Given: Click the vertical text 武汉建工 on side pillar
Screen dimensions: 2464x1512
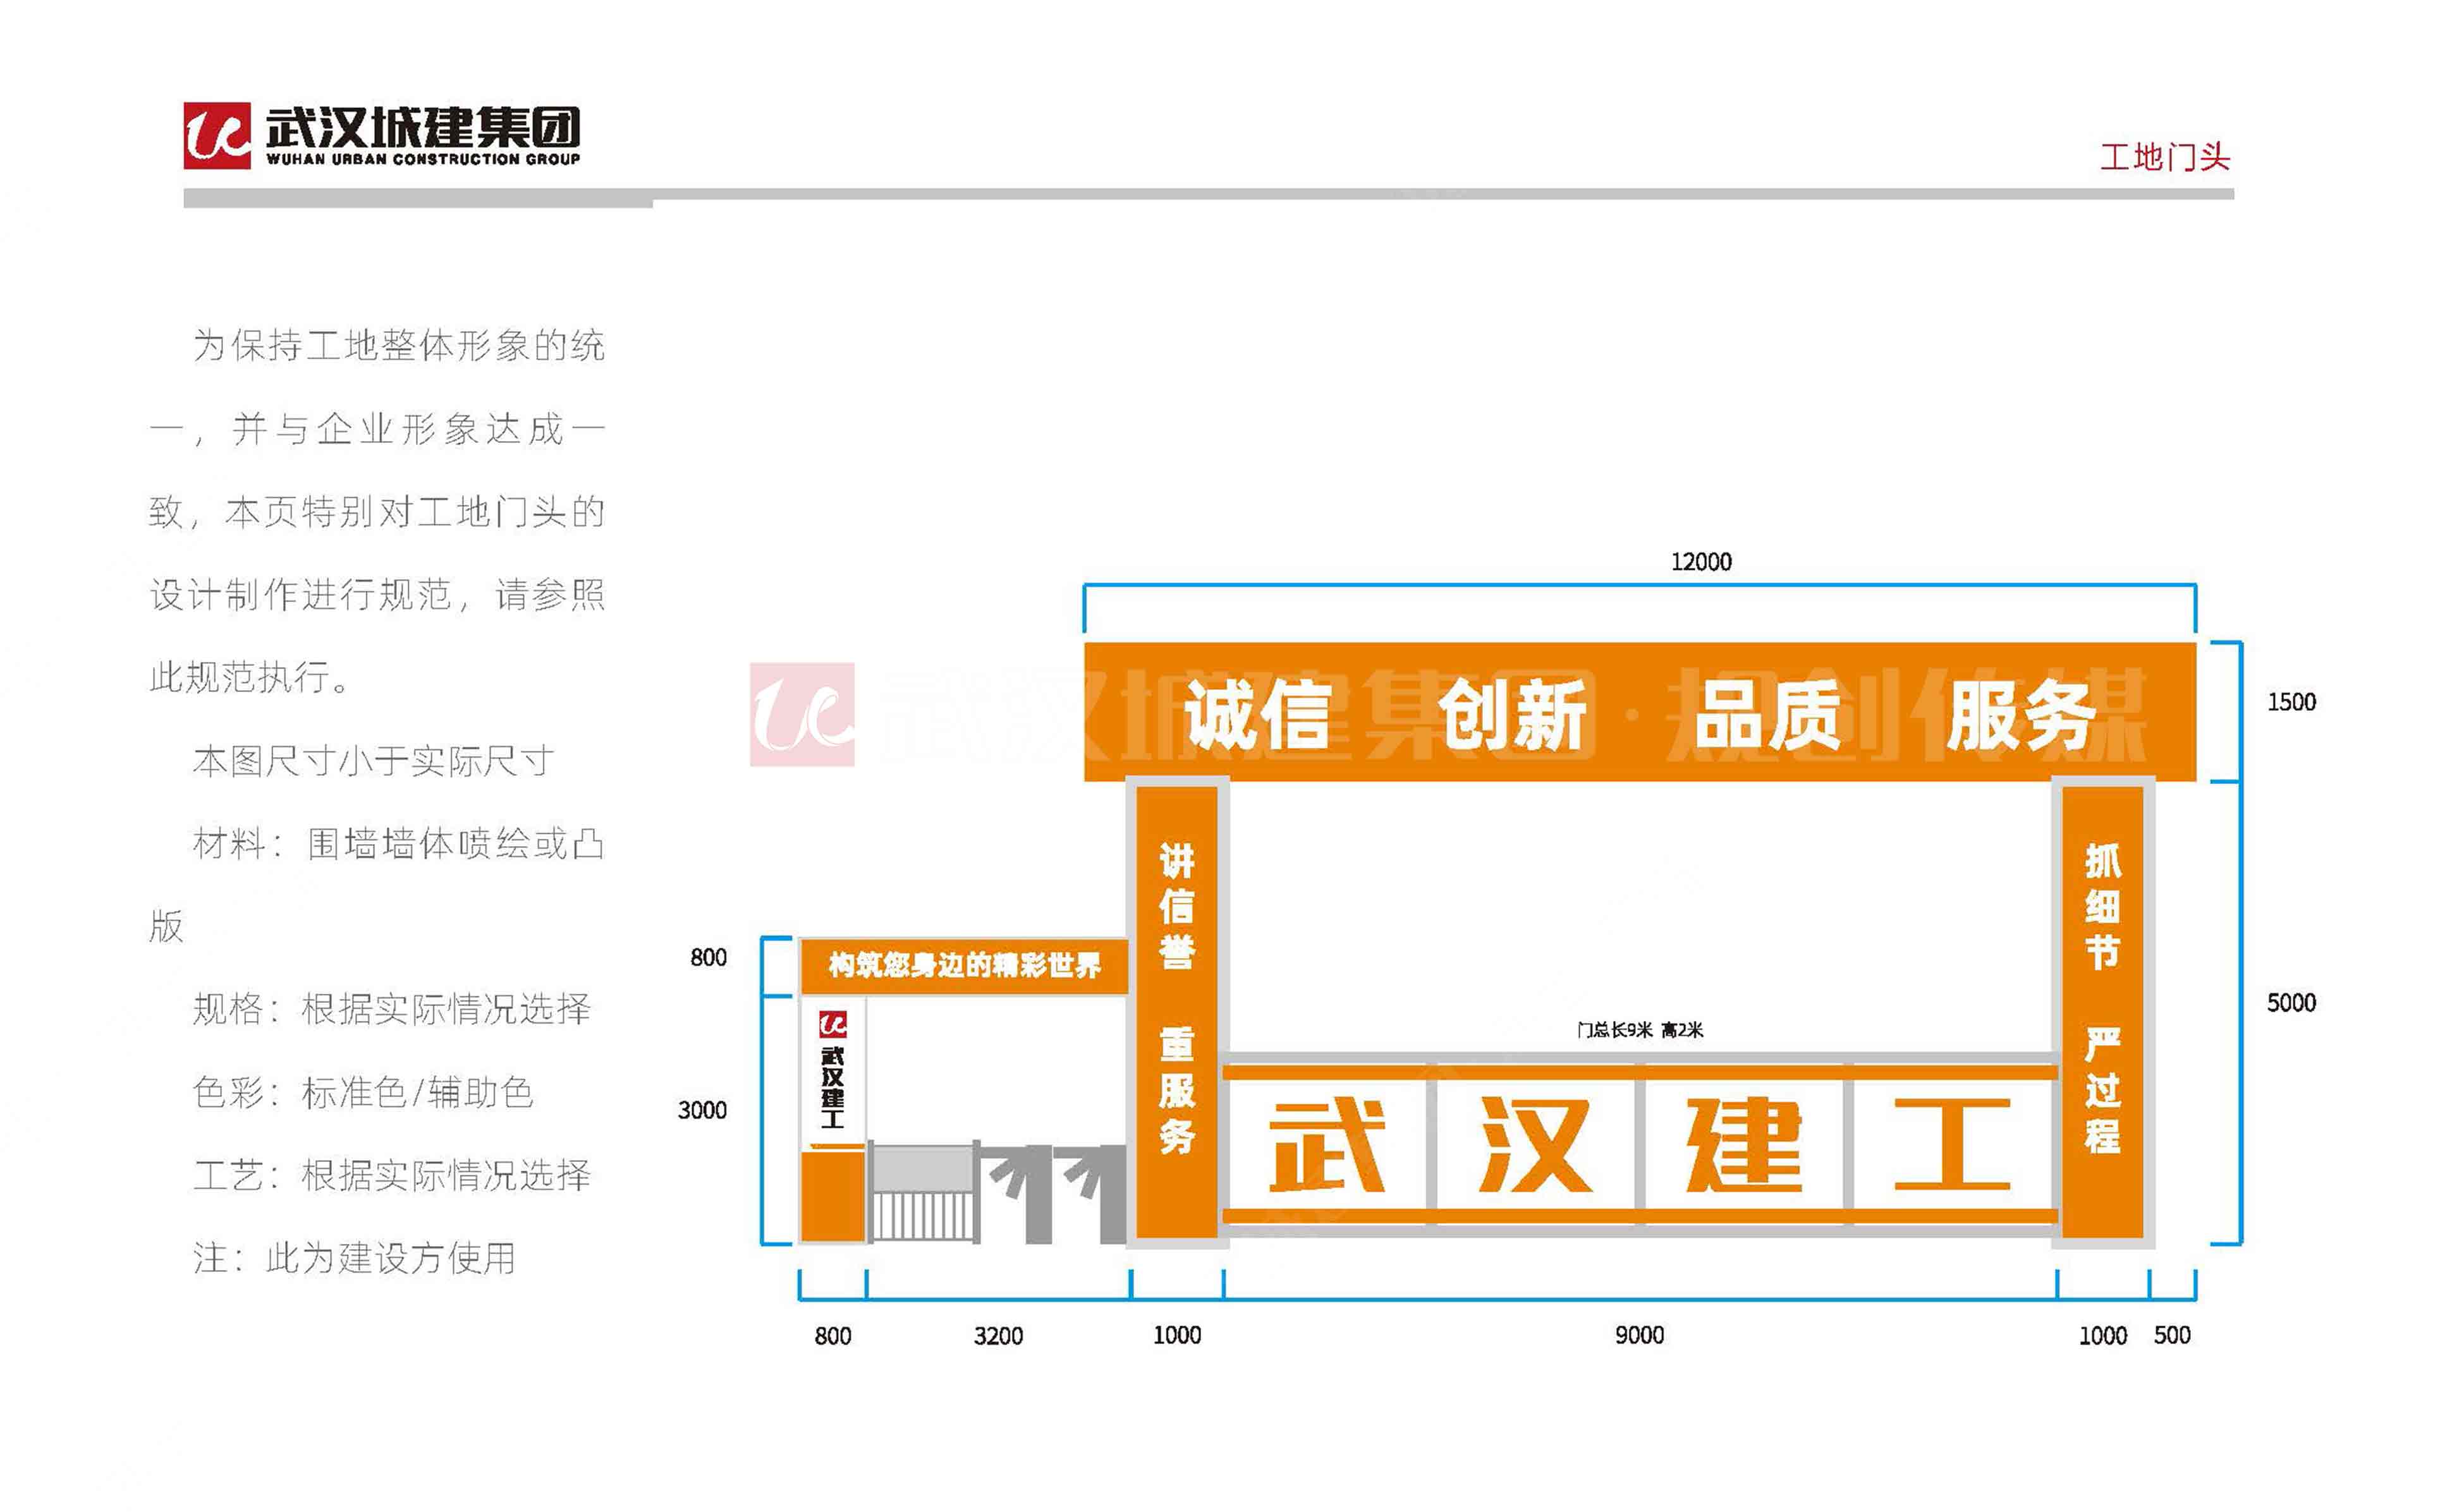Looking at the screenshot, I should [833, 1088].
